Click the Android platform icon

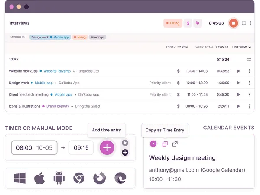(x=59, y=178)
